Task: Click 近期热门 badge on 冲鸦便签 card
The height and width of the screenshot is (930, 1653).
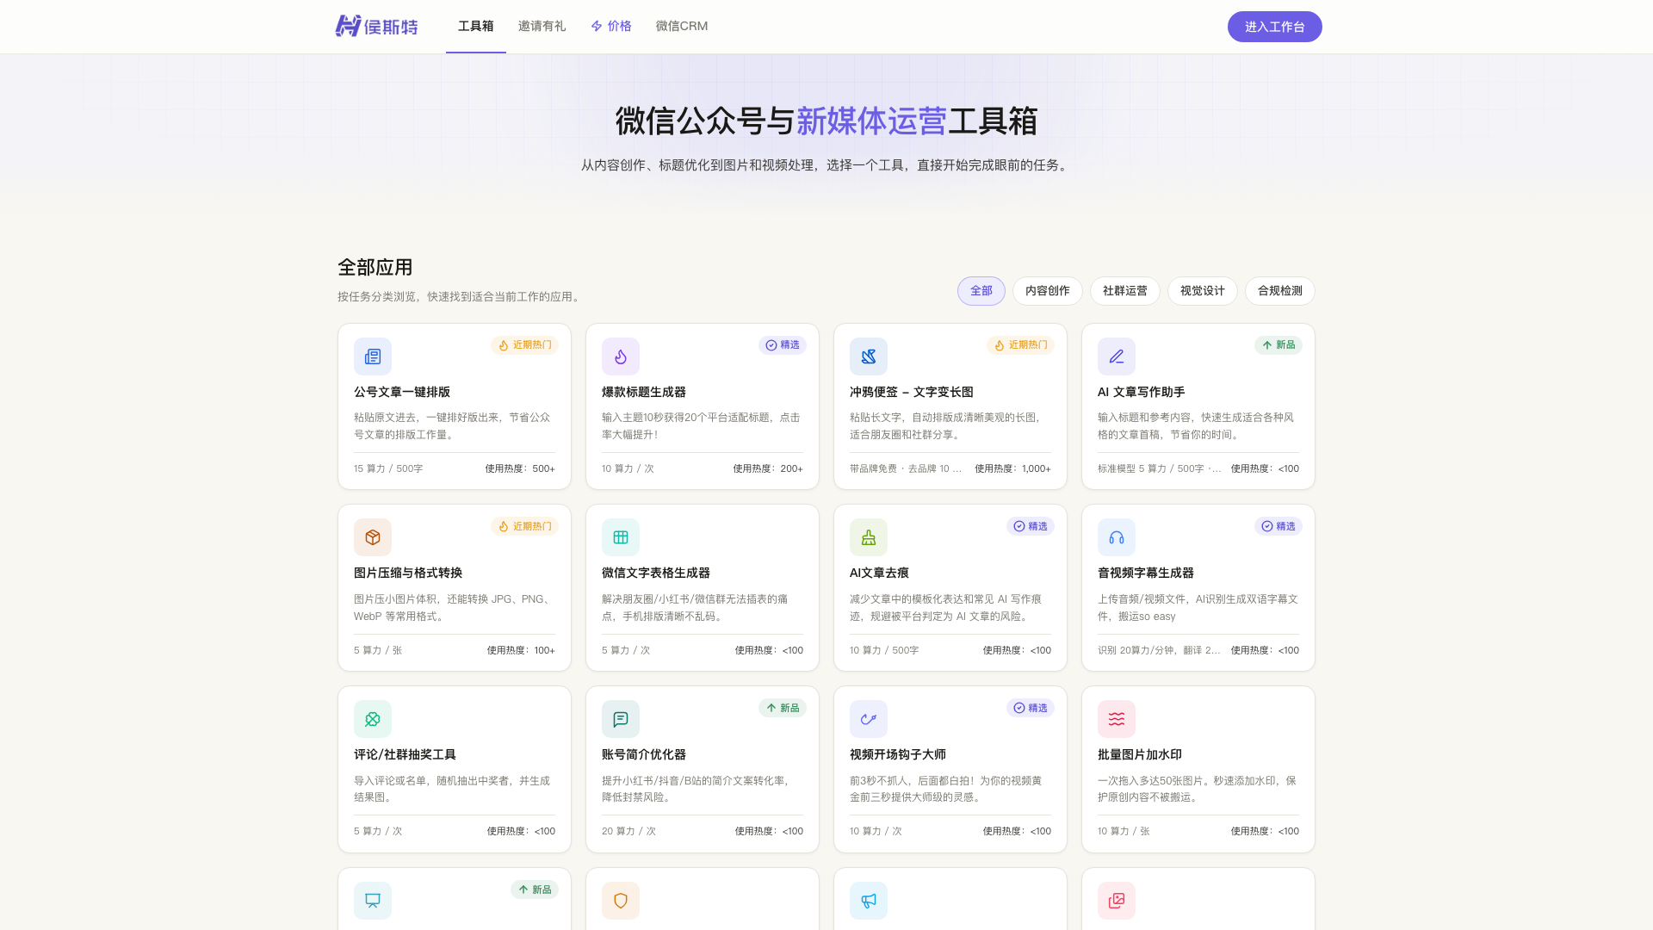Action: click(x=1020, y=345)
